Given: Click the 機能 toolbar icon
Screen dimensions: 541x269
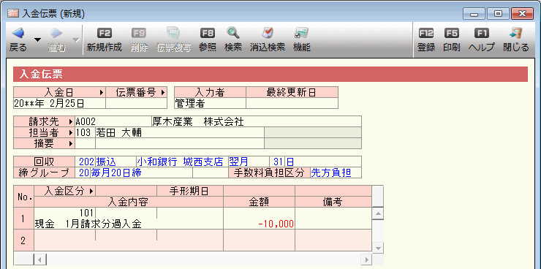Looking at the screenshot, I should [301, 33].
